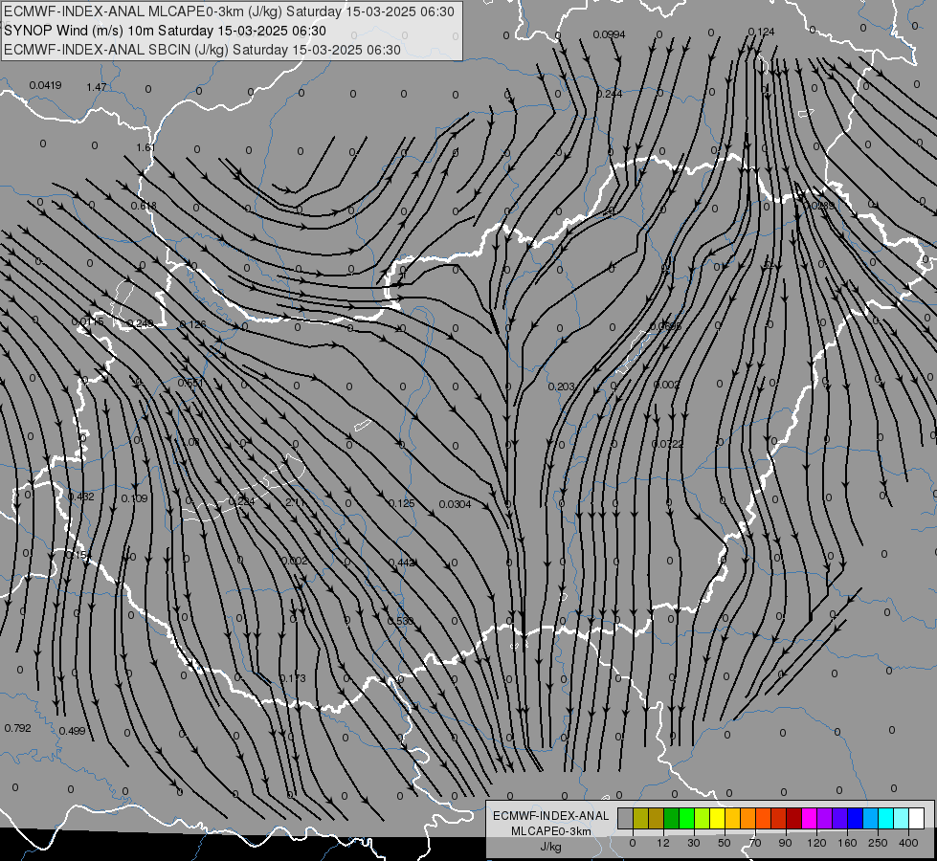Click the legend tick label 30

click(694, 843)
